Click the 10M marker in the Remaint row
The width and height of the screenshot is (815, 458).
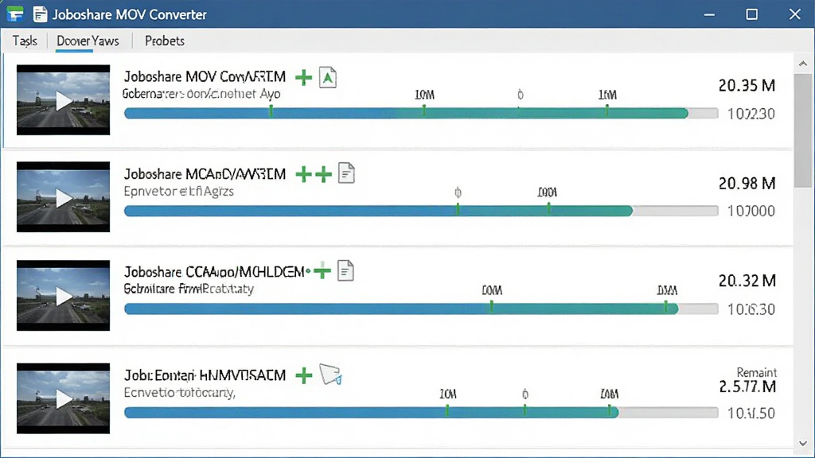(447, 394)
